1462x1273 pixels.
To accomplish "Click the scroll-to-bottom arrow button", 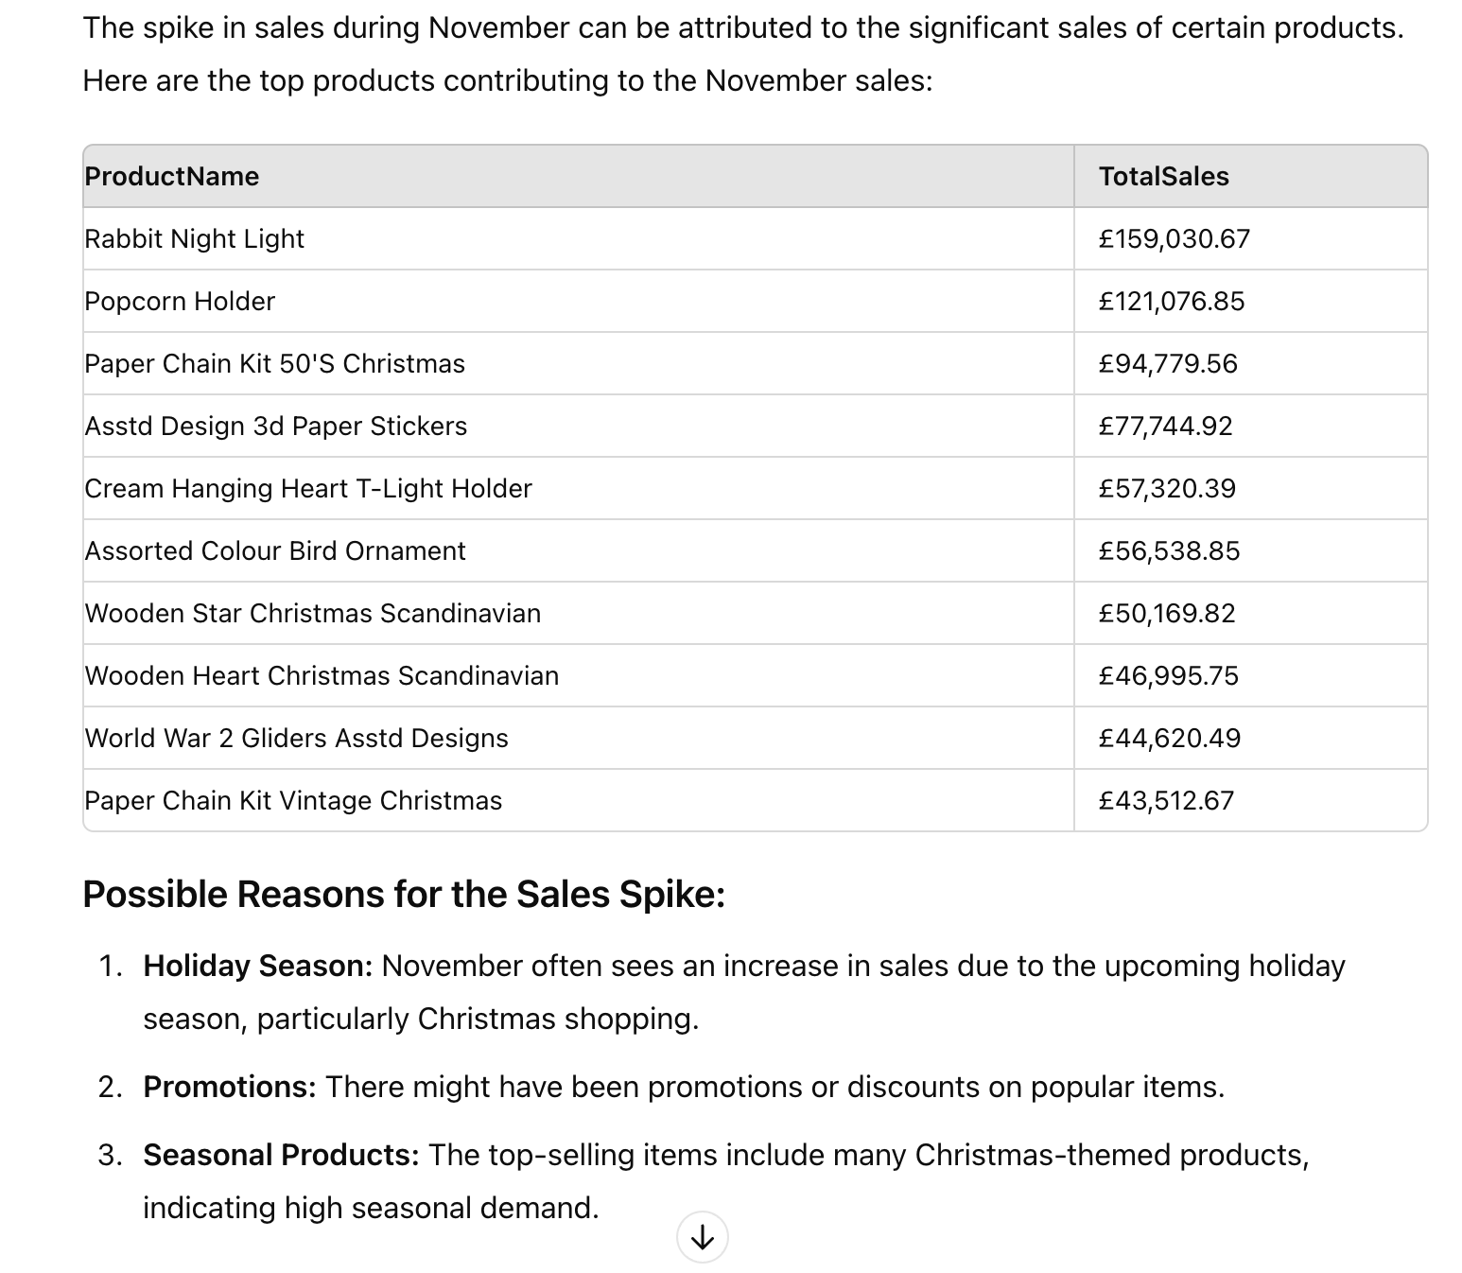I will point(702,1236).
